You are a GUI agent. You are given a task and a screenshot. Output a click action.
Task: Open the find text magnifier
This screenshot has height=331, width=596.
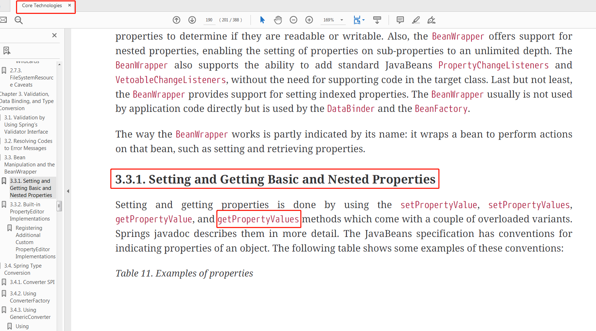coord(19,20)
